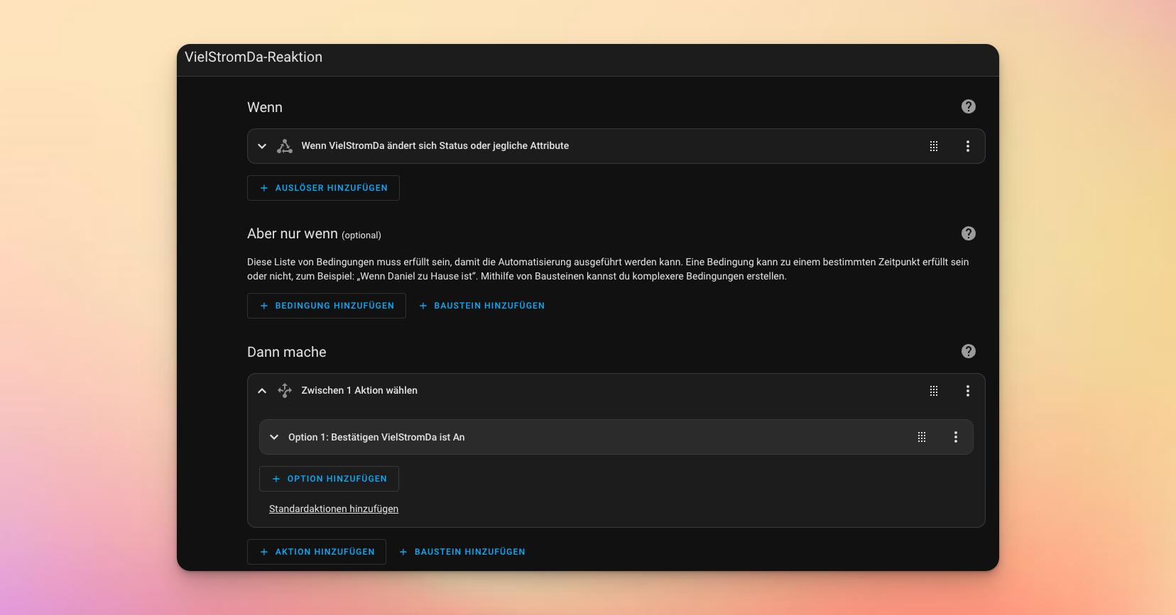Follow the Standardaktionen hinzufügen link

[334, 509]
